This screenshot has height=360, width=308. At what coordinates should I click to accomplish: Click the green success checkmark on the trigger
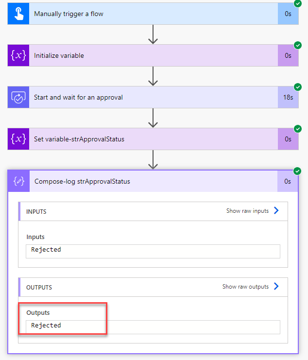(297, 3)
